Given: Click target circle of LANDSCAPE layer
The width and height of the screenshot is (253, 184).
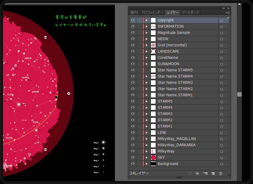Looking at the screenshot, I should click(x=221, y=51).
